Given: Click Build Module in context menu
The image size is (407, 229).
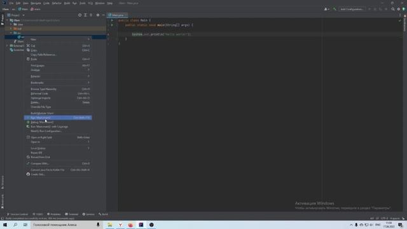Looking at the screenshot, I should [x=58, y=113].
